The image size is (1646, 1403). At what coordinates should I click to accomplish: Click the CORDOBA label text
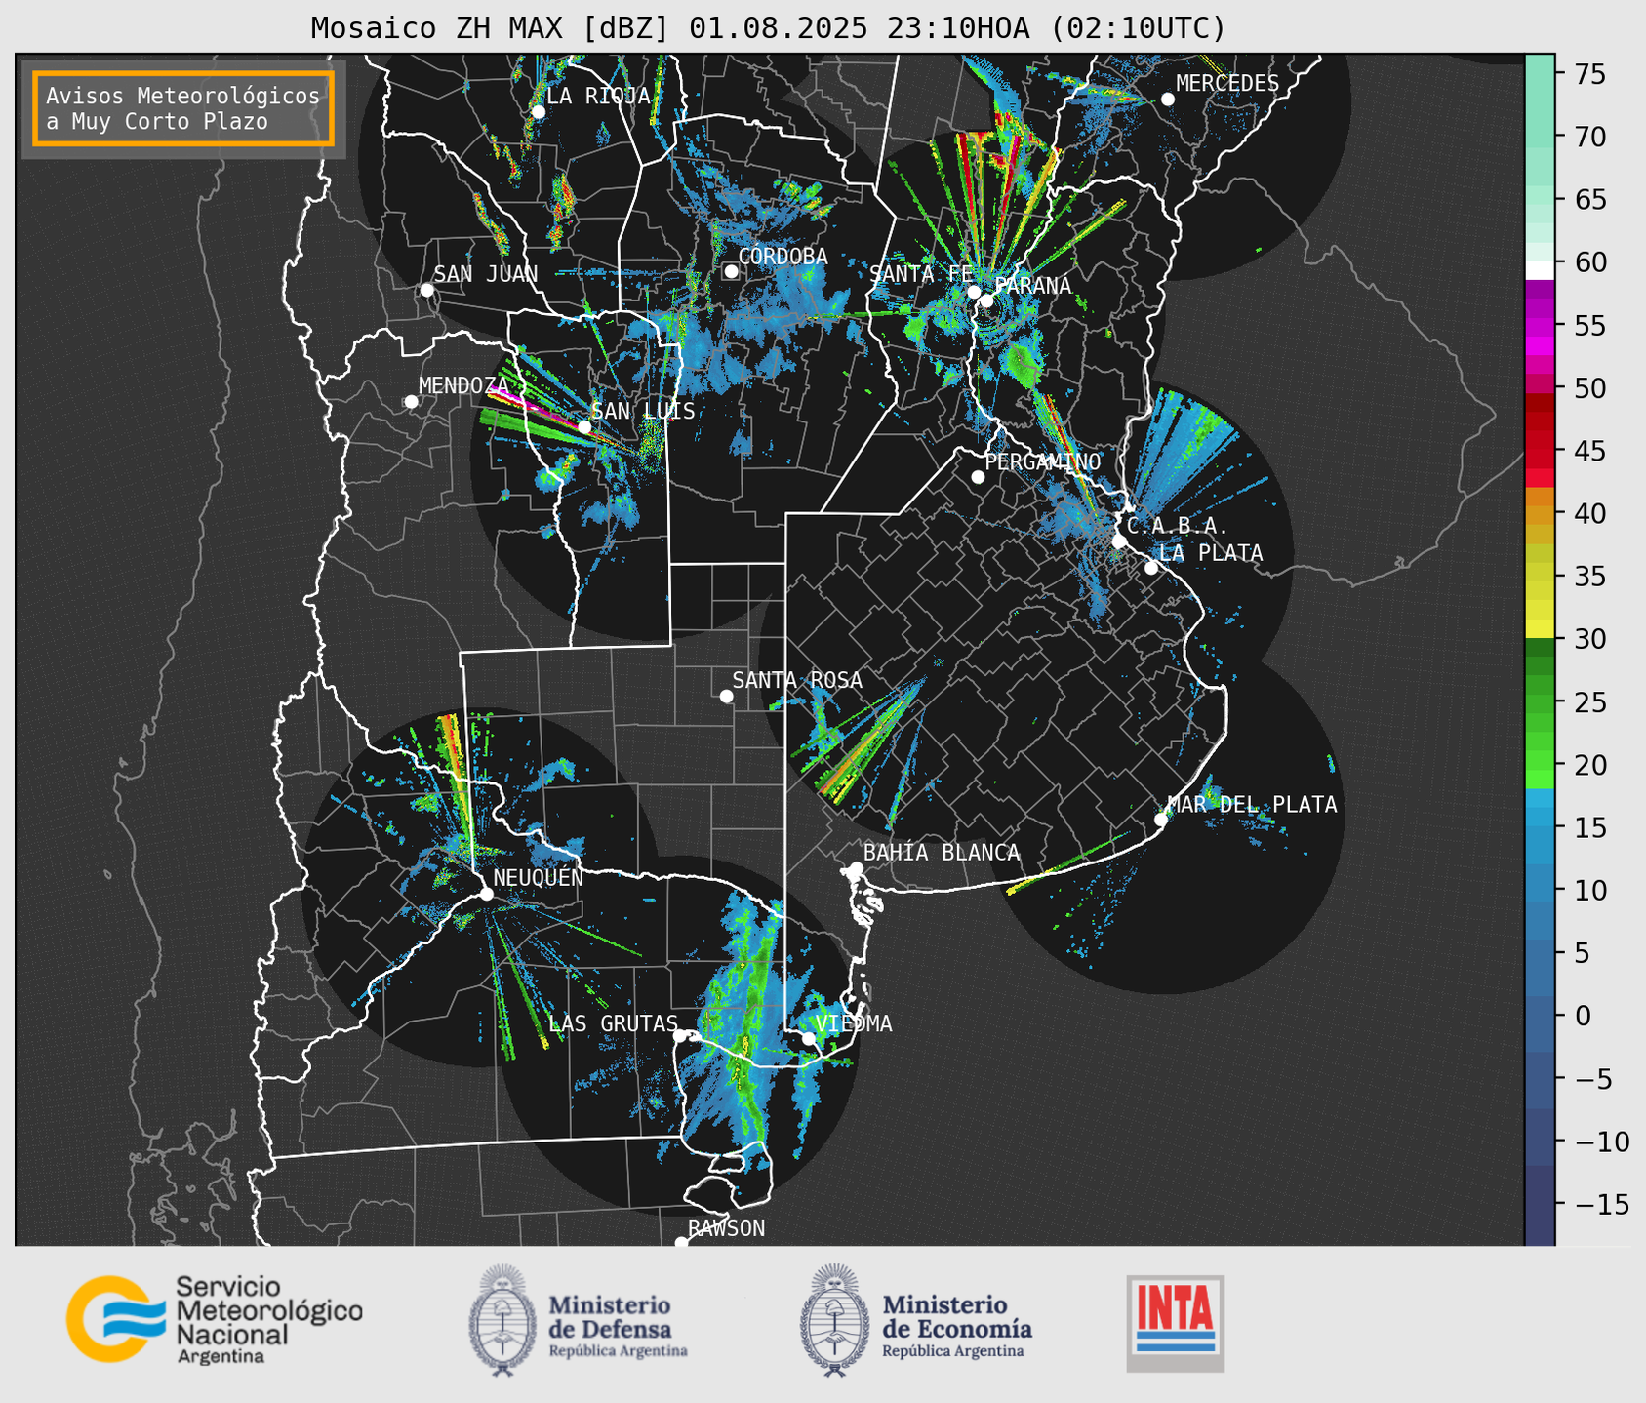pyautogui.click(x=783, y=257)
